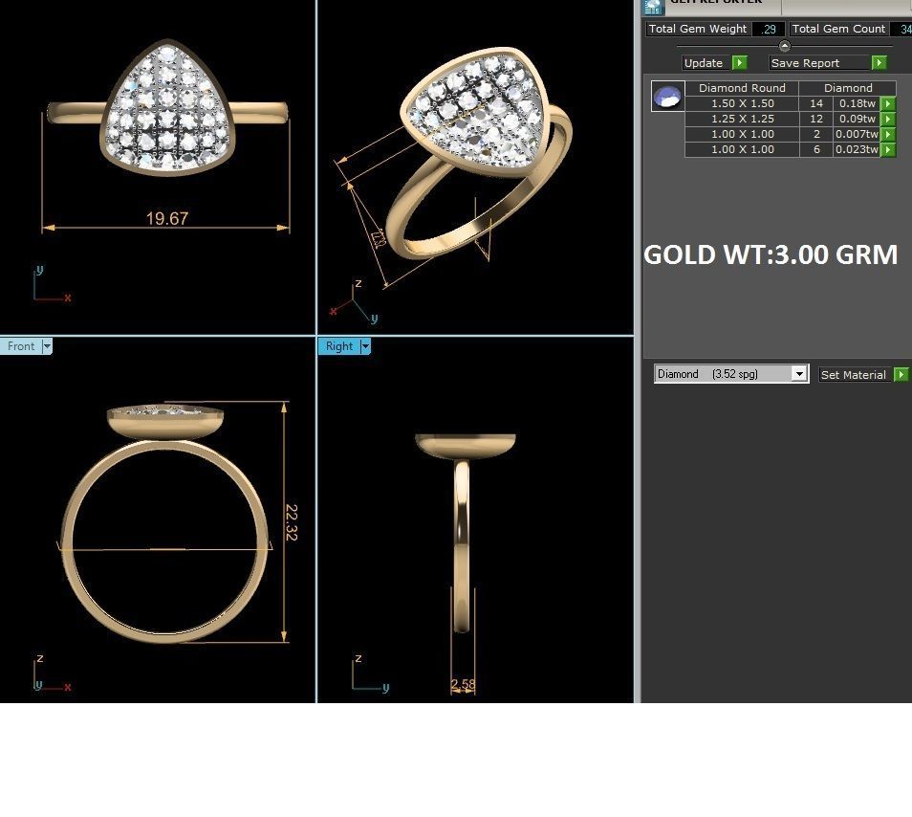This screenshot has height=817, width=912.
Task: Click the green arrow next to Update
Action: pos(739,63)
